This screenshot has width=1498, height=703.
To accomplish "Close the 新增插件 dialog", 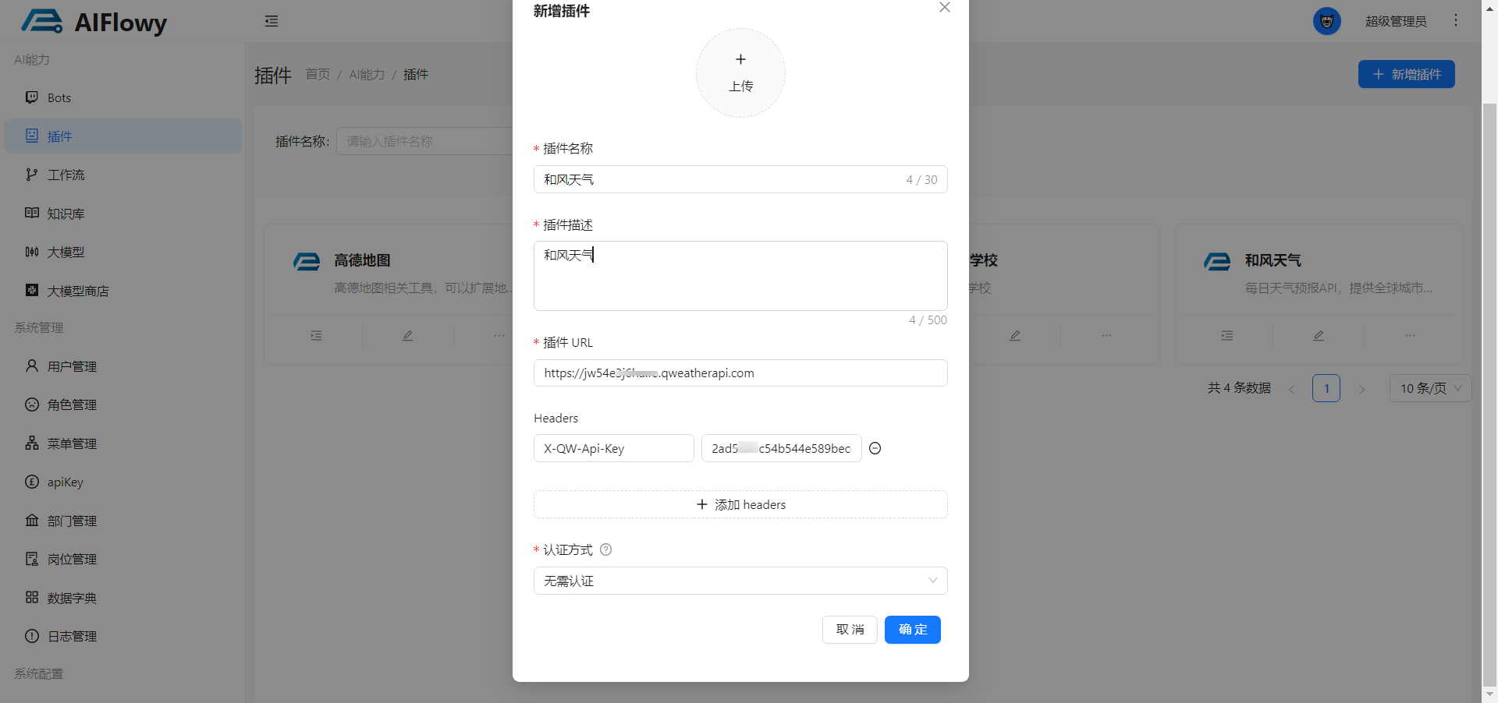I will tap(944, 8).
